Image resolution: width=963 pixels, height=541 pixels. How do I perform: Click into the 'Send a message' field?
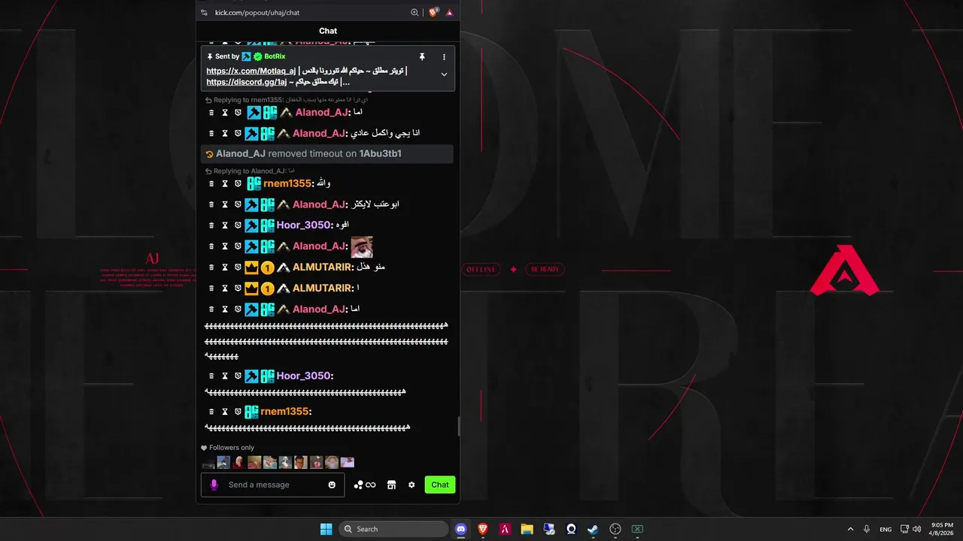272,485
